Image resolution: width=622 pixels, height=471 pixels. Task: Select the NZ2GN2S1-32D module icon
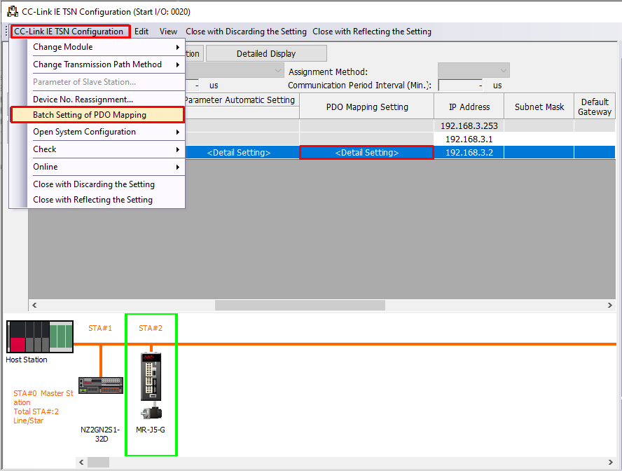point(100,385)
